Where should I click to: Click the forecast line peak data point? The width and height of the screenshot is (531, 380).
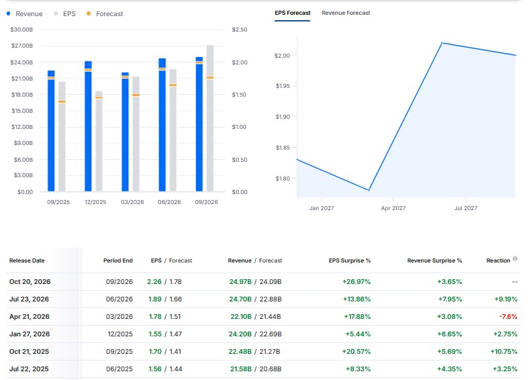click(x=442, y=43)
